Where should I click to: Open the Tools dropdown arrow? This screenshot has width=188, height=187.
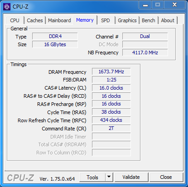click(x=109, y=177)
